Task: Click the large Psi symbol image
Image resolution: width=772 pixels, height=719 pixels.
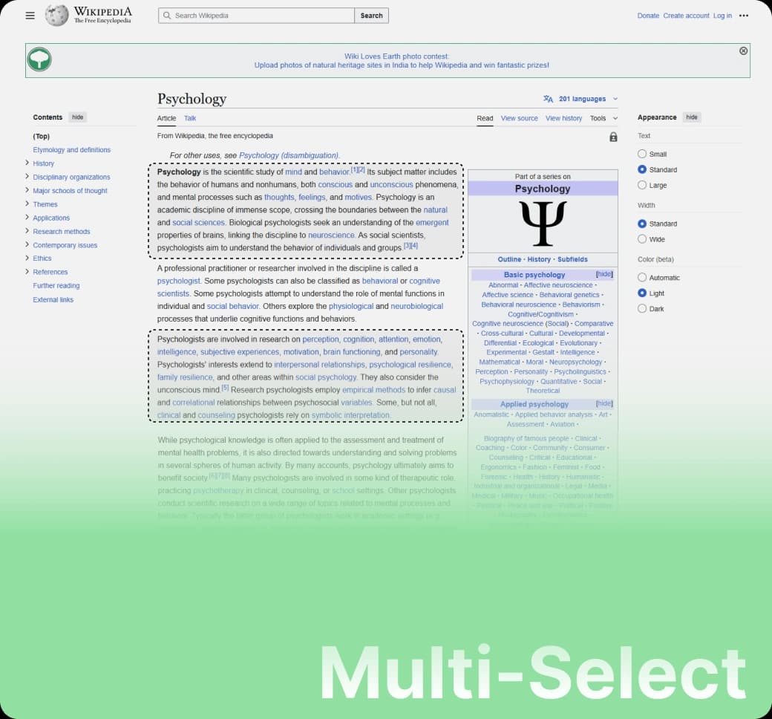Action: pyautogui.click(x=543, y=224)
